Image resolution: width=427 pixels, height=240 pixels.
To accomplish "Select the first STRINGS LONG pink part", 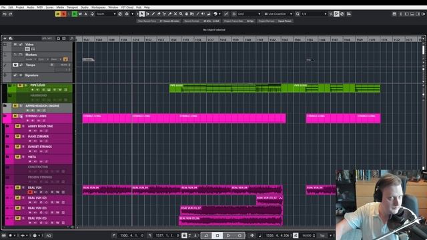I will click(107, 119).
